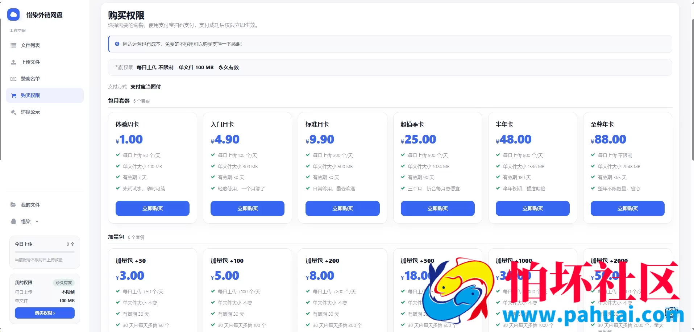Screen dimensions: 694x332
Task: Click the checkmark beside 有效期 365 天
Action: (x=593, y=177)
